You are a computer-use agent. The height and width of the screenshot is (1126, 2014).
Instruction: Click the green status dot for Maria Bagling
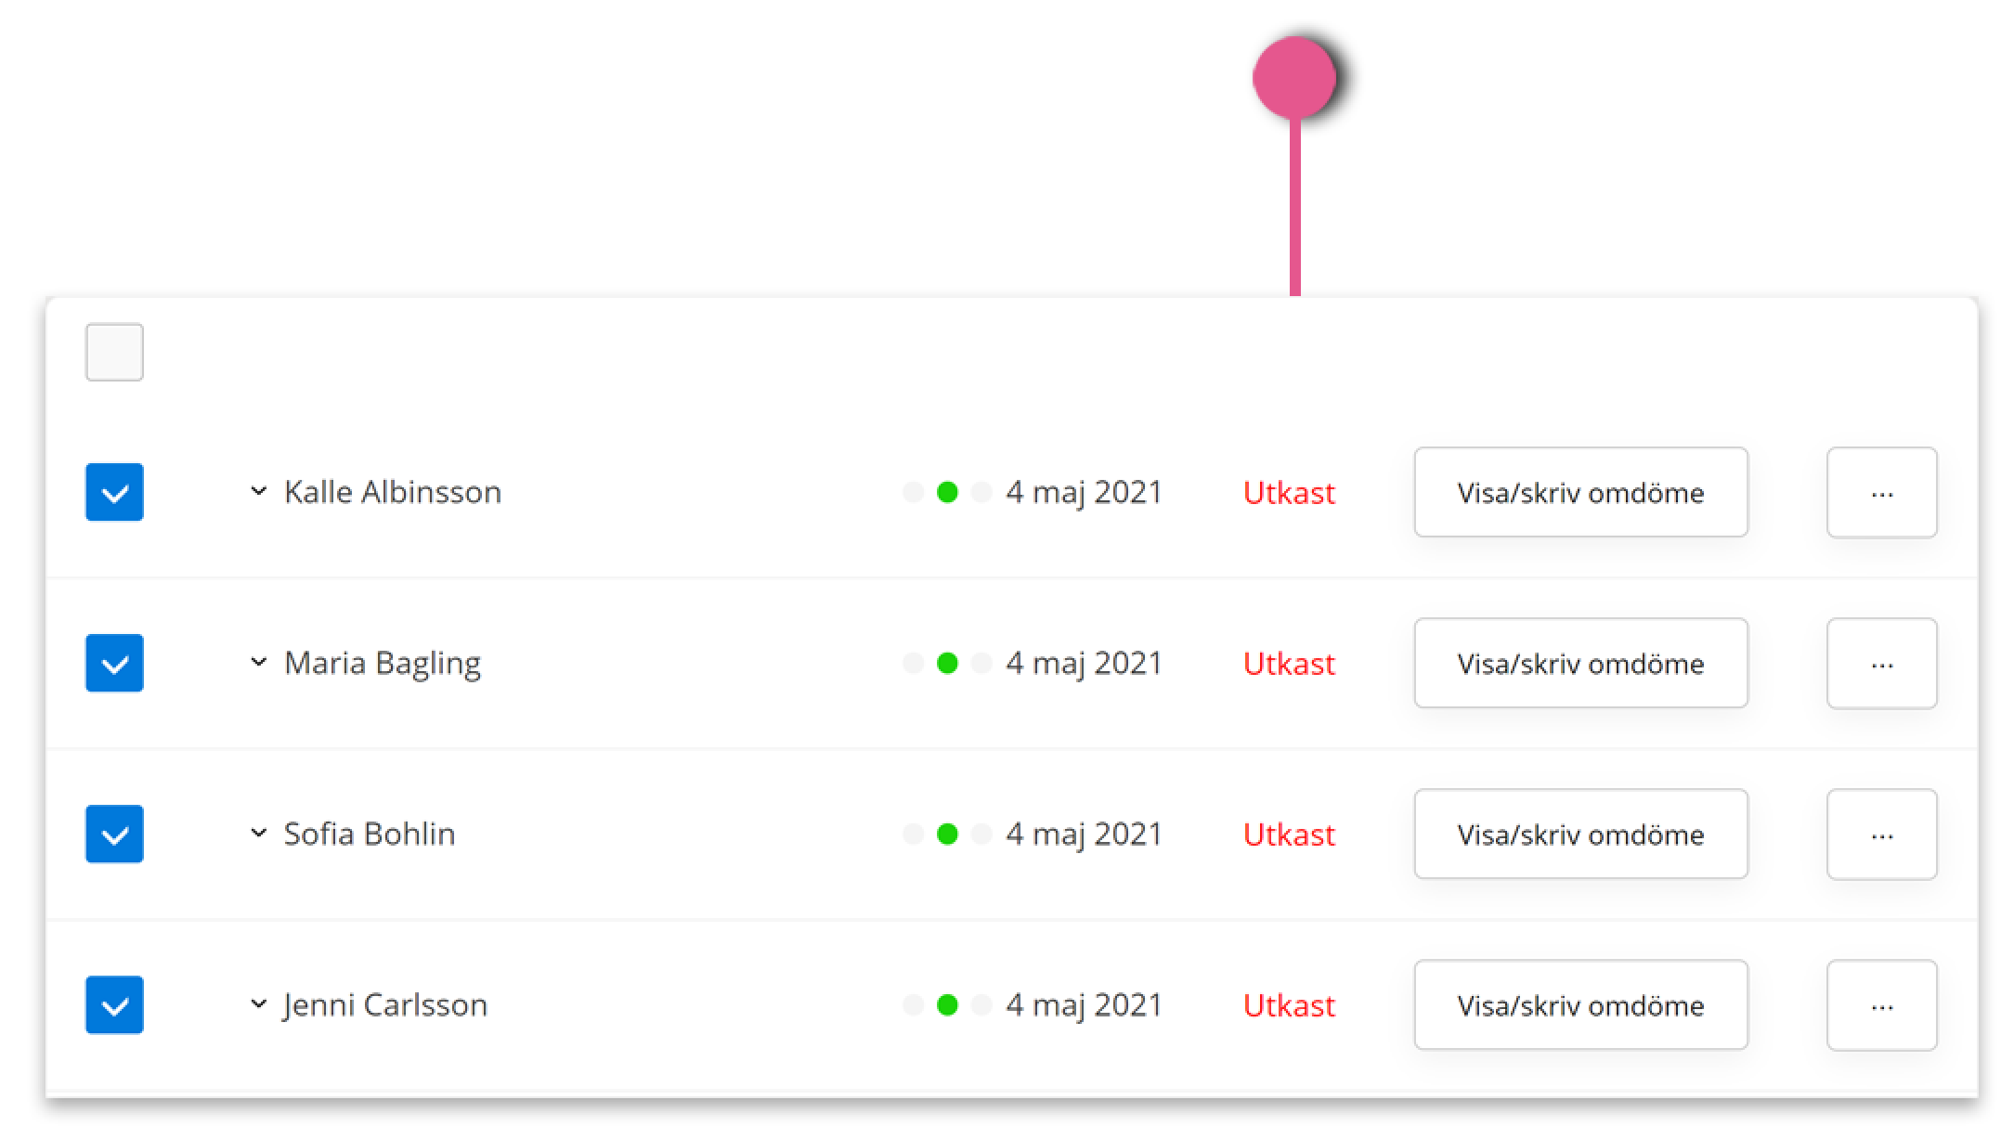(947, 663)
